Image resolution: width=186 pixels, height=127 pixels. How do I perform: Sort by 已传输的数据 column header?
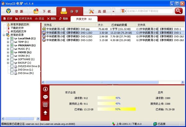(122, 25)
